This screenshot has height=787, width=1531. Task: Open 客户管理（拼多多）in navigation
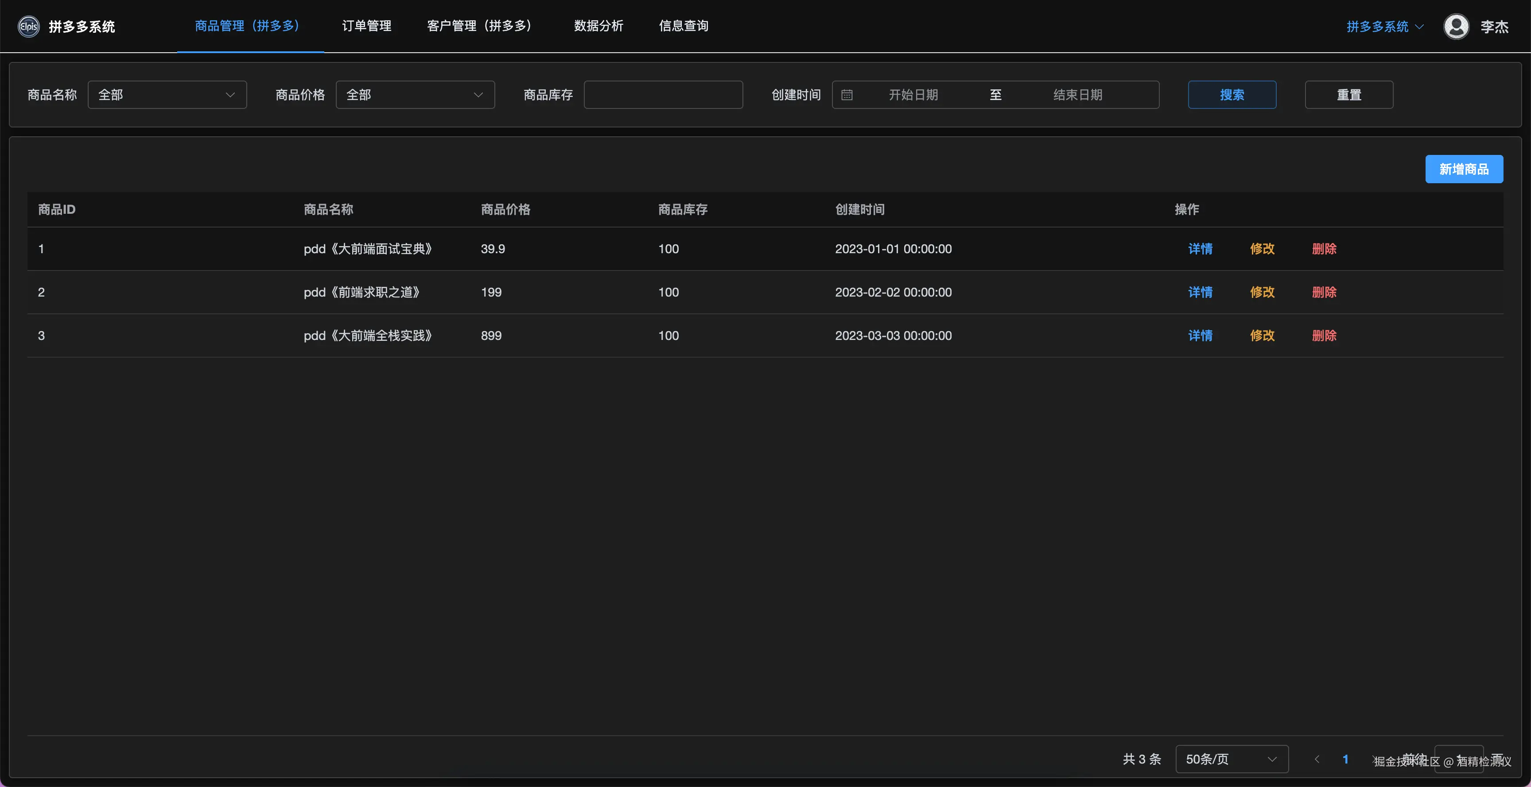[x=479, y=26]
